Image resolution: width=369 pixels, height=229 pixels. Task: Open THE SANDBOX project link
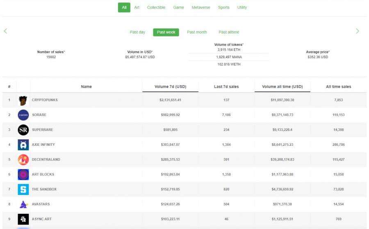(x=44, y=189)
